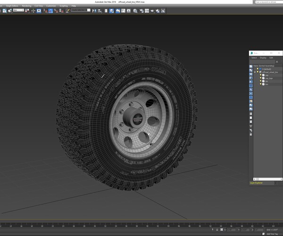Toggle Spinner Snap button

[61, 11]
